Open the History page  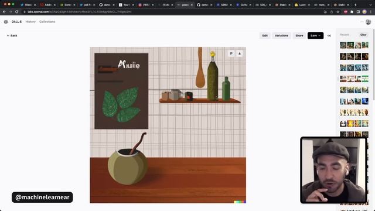pos(30,22)
